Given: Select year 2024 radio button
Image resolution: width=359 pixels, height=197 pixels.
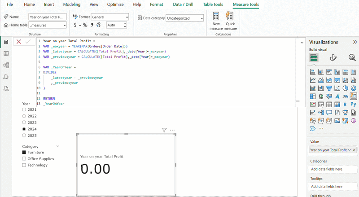Looking at the screenshot, I should (x=24, y=129).
